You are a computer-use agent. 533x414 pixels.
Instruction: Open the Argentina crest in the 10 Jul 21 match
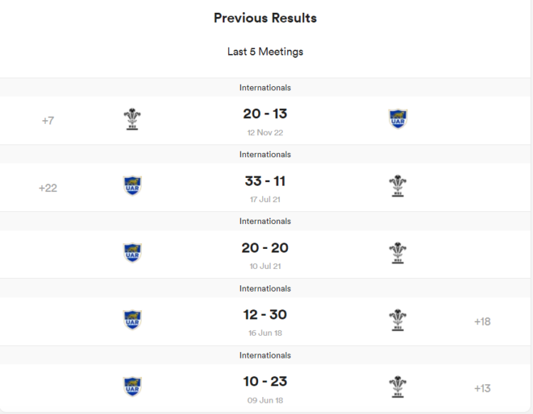(133, 253)
